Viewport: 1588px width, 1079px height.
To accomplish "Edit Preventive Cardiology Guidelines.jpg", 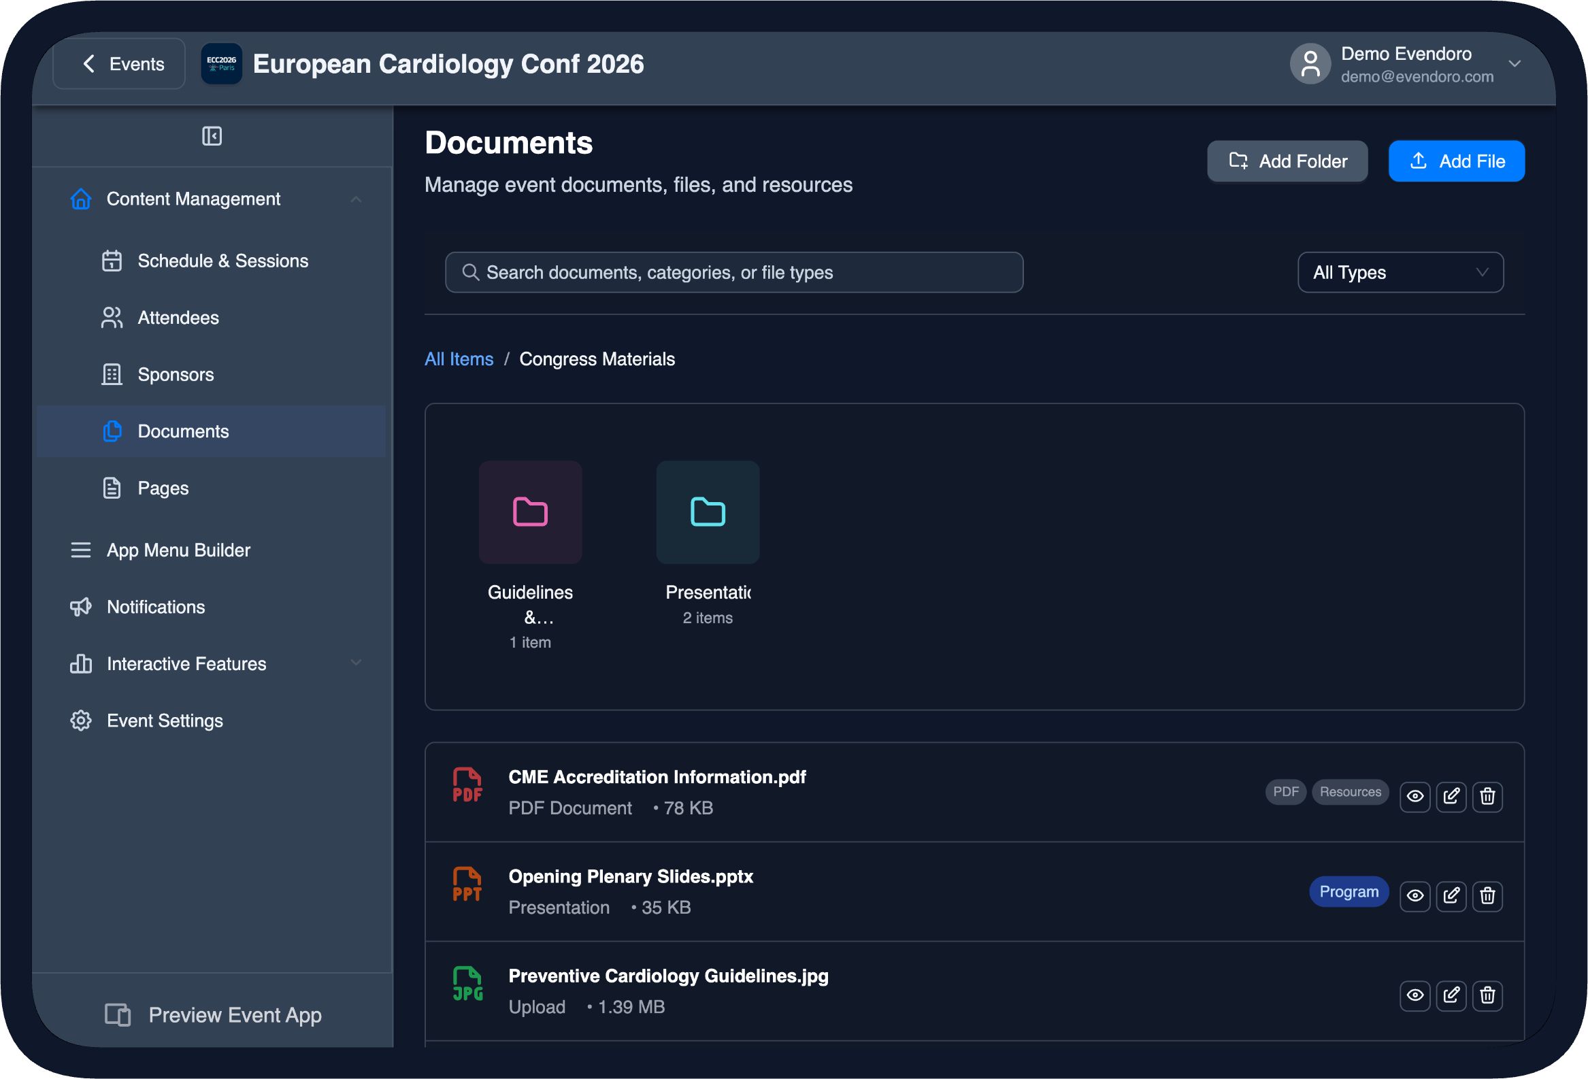I will 1451,995.
